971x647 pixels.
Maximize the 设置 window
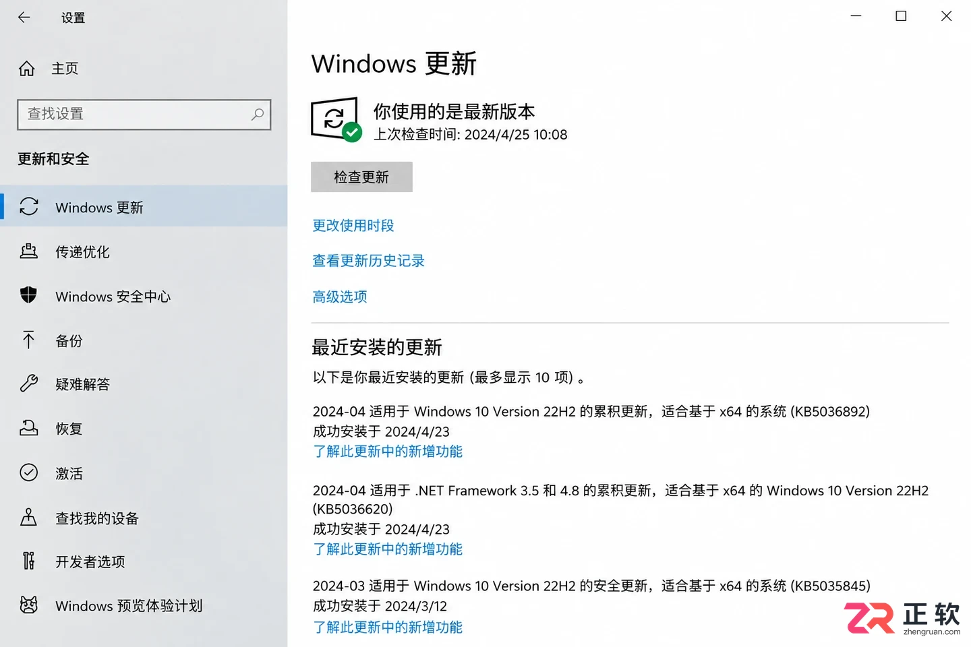(x=901, y=16)
